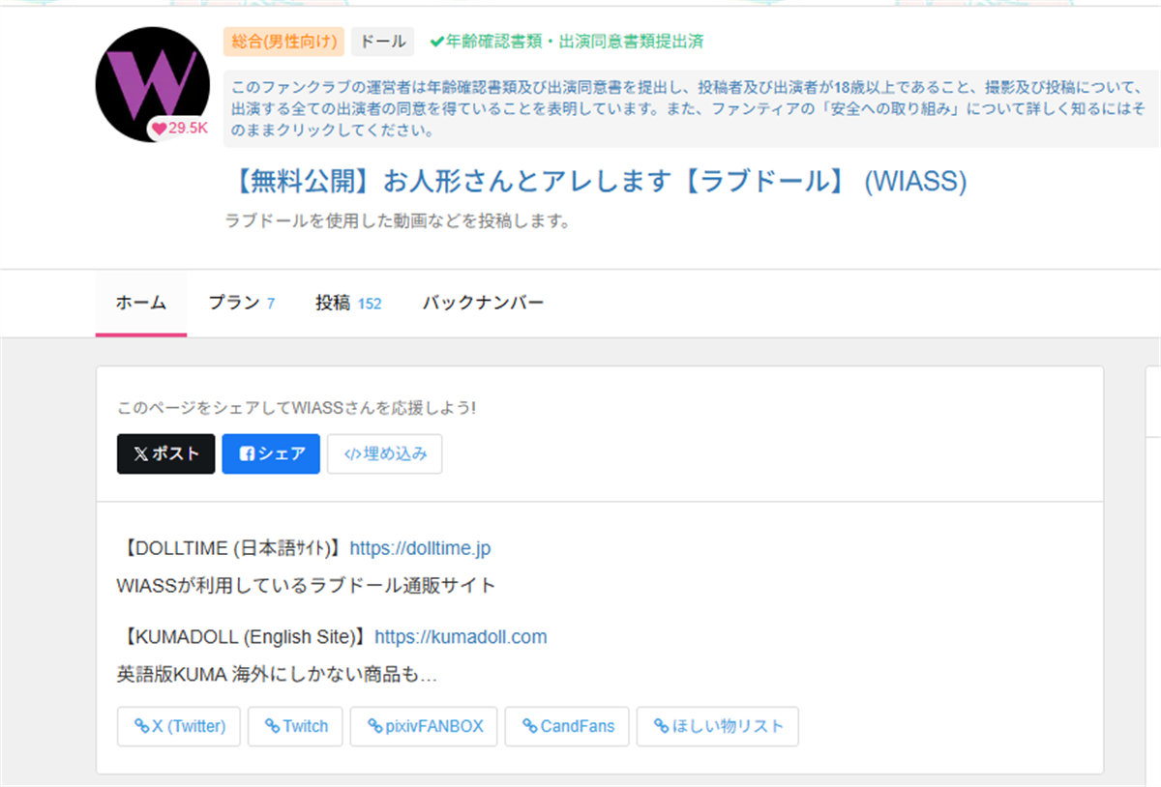This screenshot has width=1161, height=787.
Task: Click the 29.5K heart likes badge
Action: pos(180,128)
